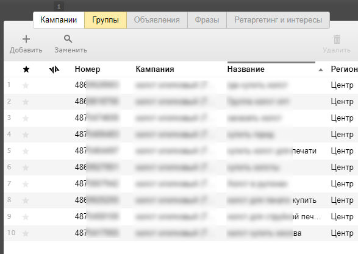Sort by the Номер column header
The image size is (358, 254).
pyautogui.click(x=87, y=69)
